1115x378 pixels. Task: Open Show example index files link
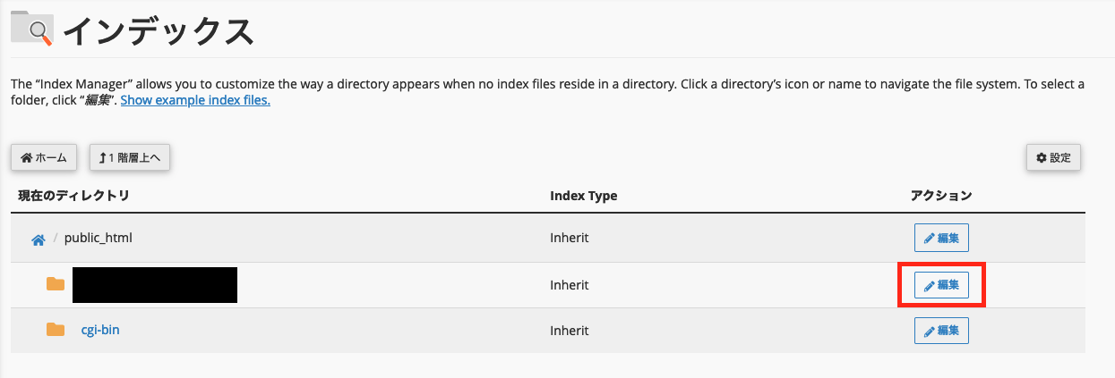click(195, 100)
